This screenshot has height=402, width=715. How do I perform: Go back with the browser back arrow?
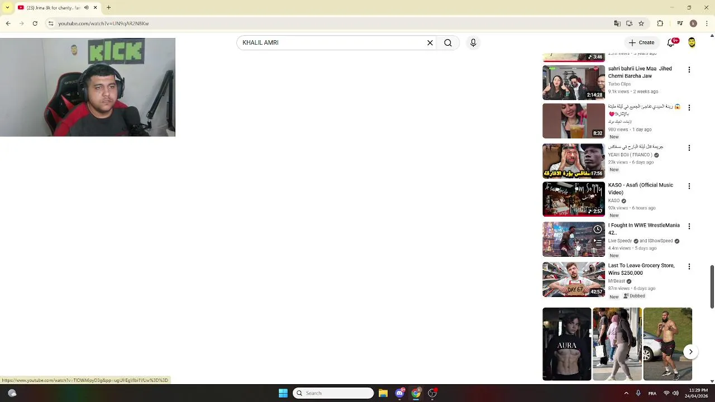(8, 23)
